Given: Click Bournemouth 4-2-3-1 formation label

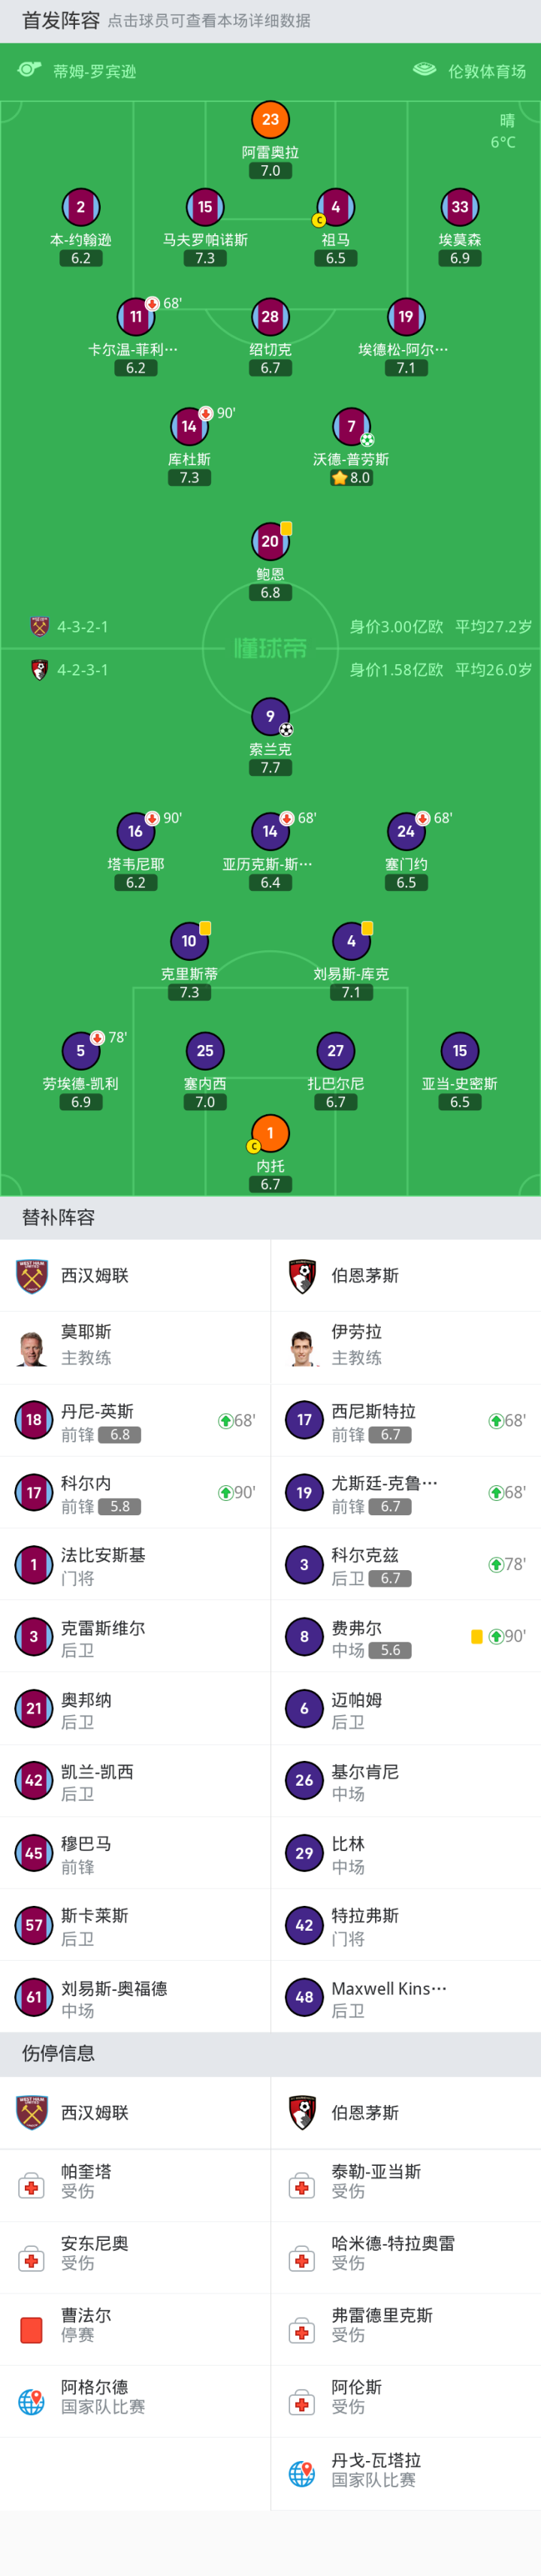Looking at the screenshot, I should [82, 670].
